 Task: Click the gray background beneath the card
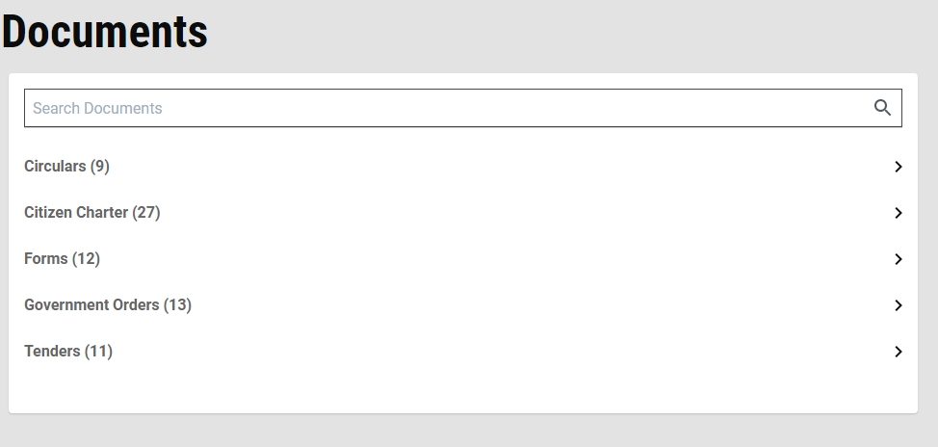(x=463, y=431)
